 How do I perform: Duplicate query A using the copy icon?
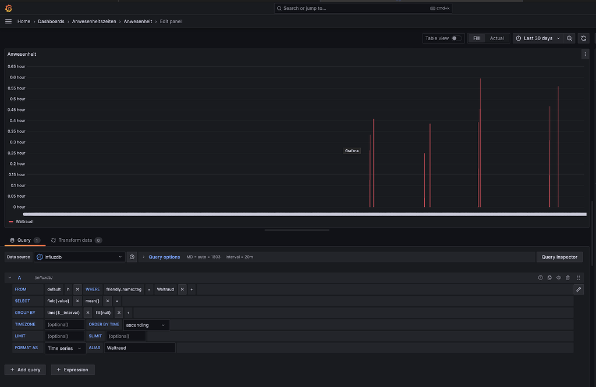[549, 277]
